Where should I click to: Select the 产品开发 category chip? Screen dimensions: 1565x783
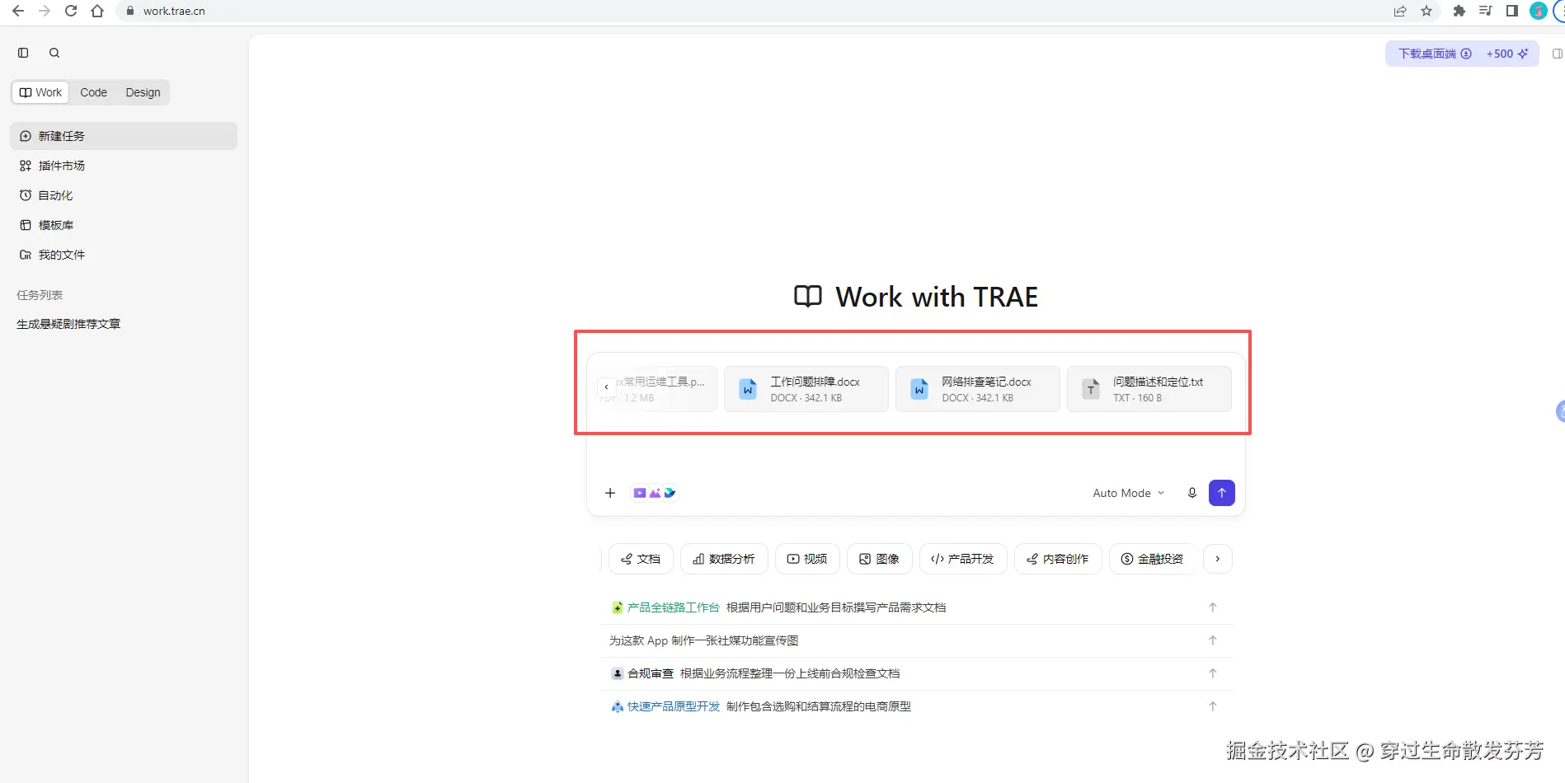963,559
